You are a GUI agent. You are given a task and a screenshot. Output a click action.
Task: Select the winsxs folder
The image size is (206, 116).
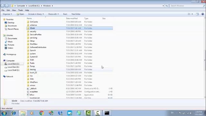pos(70,85)
